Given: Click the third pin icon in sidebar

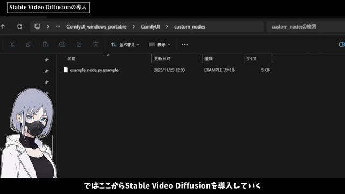Looking at the screenshot, I should pyautogui.click(x=46, y=82).
